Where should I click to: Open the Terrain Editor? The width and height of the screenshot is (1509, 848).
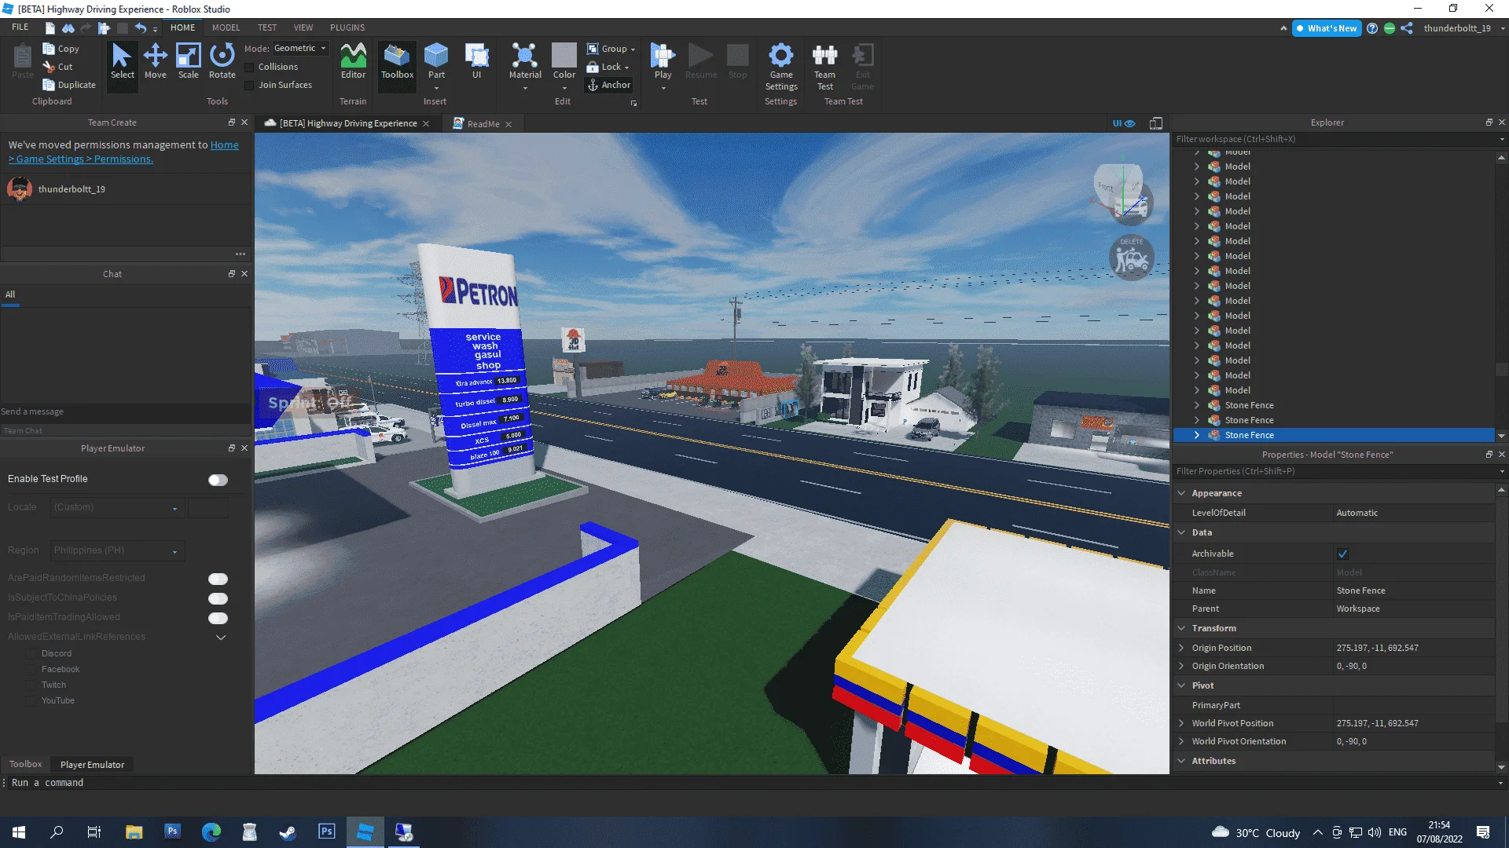(x=353, y=62)
